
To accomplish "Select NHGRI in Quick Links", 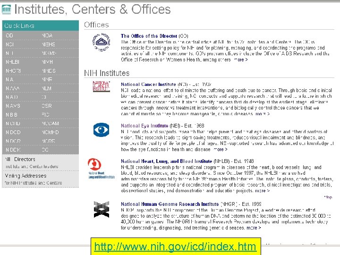I will click(13, 71).
